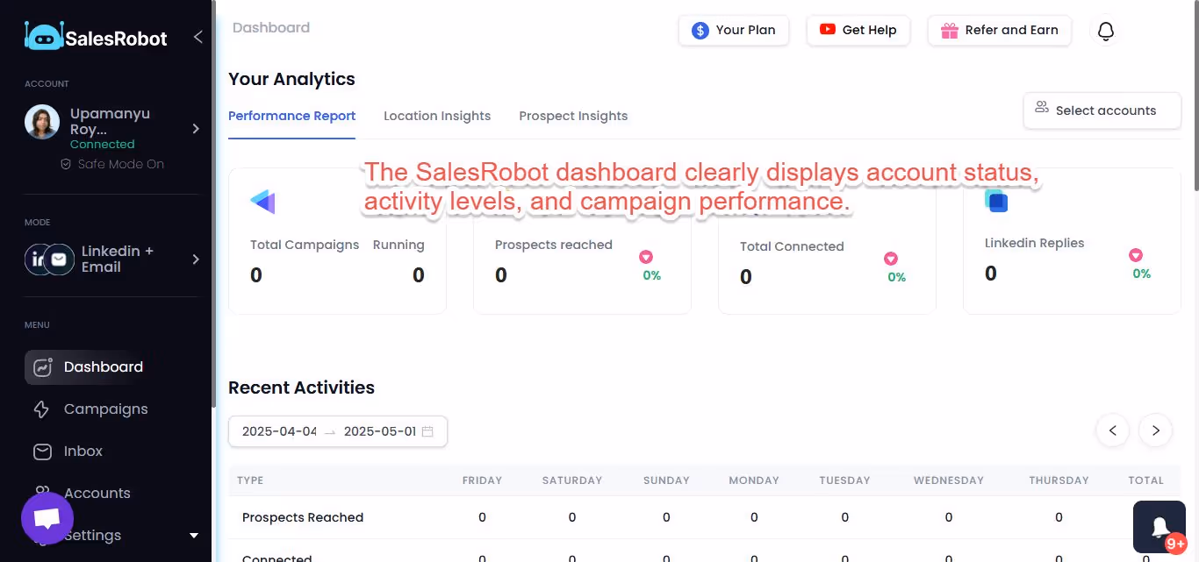Collapse the sidebar with the left chevron

pos(197,37)
